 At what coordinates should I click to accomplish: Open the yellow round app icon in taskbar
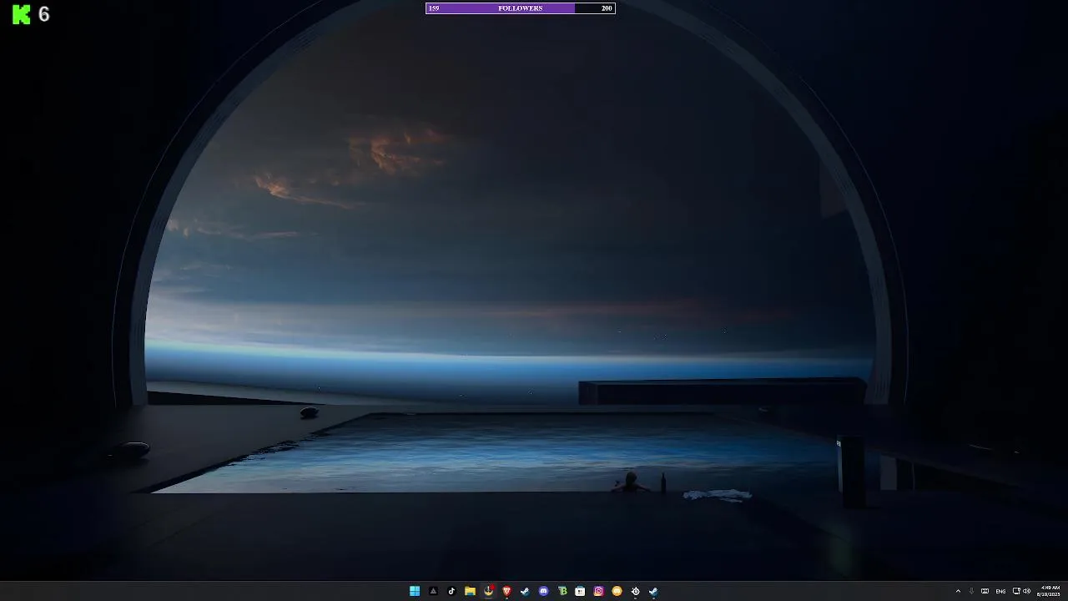(617, 591)
